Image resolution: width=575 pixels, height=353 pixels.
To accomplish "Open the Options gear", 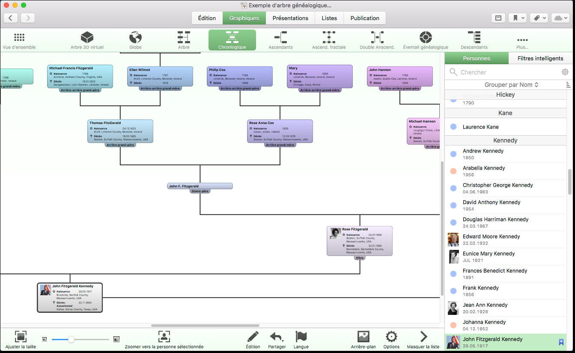I will 391,340.
